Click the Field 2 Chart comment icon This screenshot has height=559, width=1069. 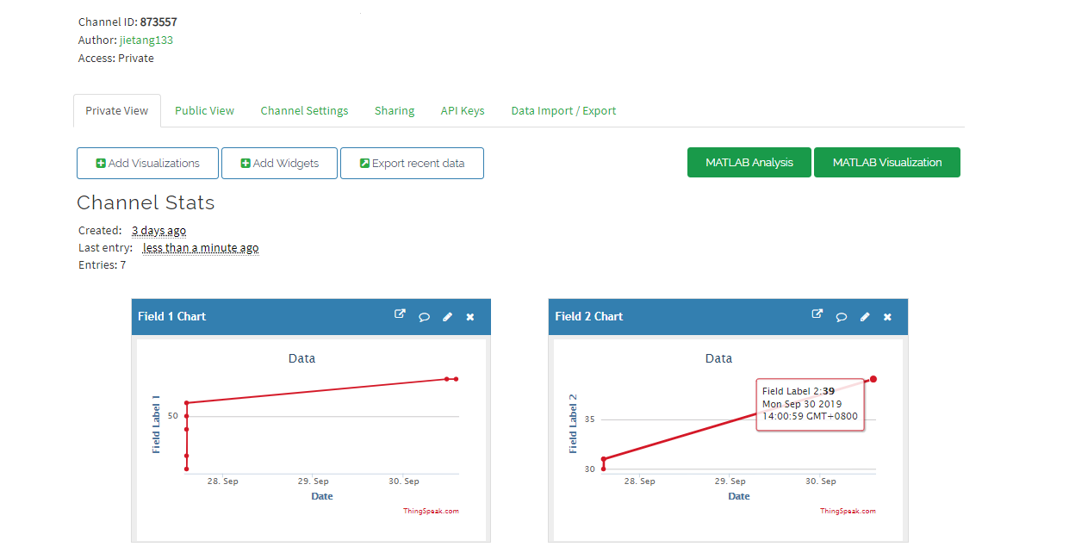(x=841, y=317)
